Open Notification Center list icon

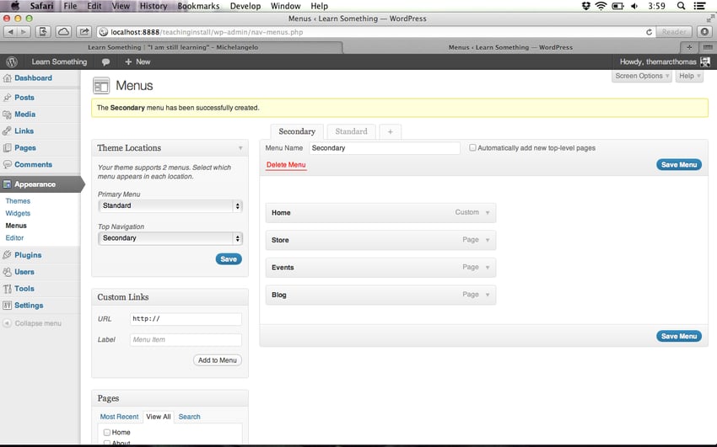tap(699, 6)
